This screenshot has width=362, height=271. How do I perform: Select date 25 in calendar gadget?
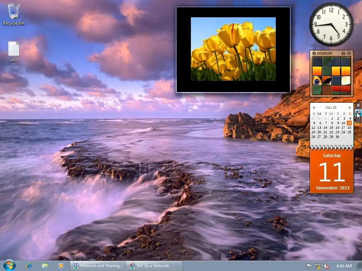click(349, 132)
